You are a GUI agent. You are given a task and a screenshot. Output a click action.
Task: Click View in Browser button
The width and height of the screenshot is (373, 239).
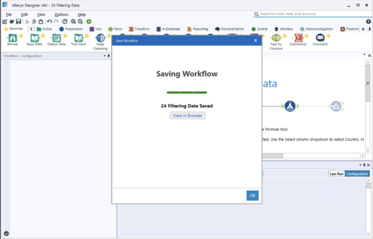point(188,116)
